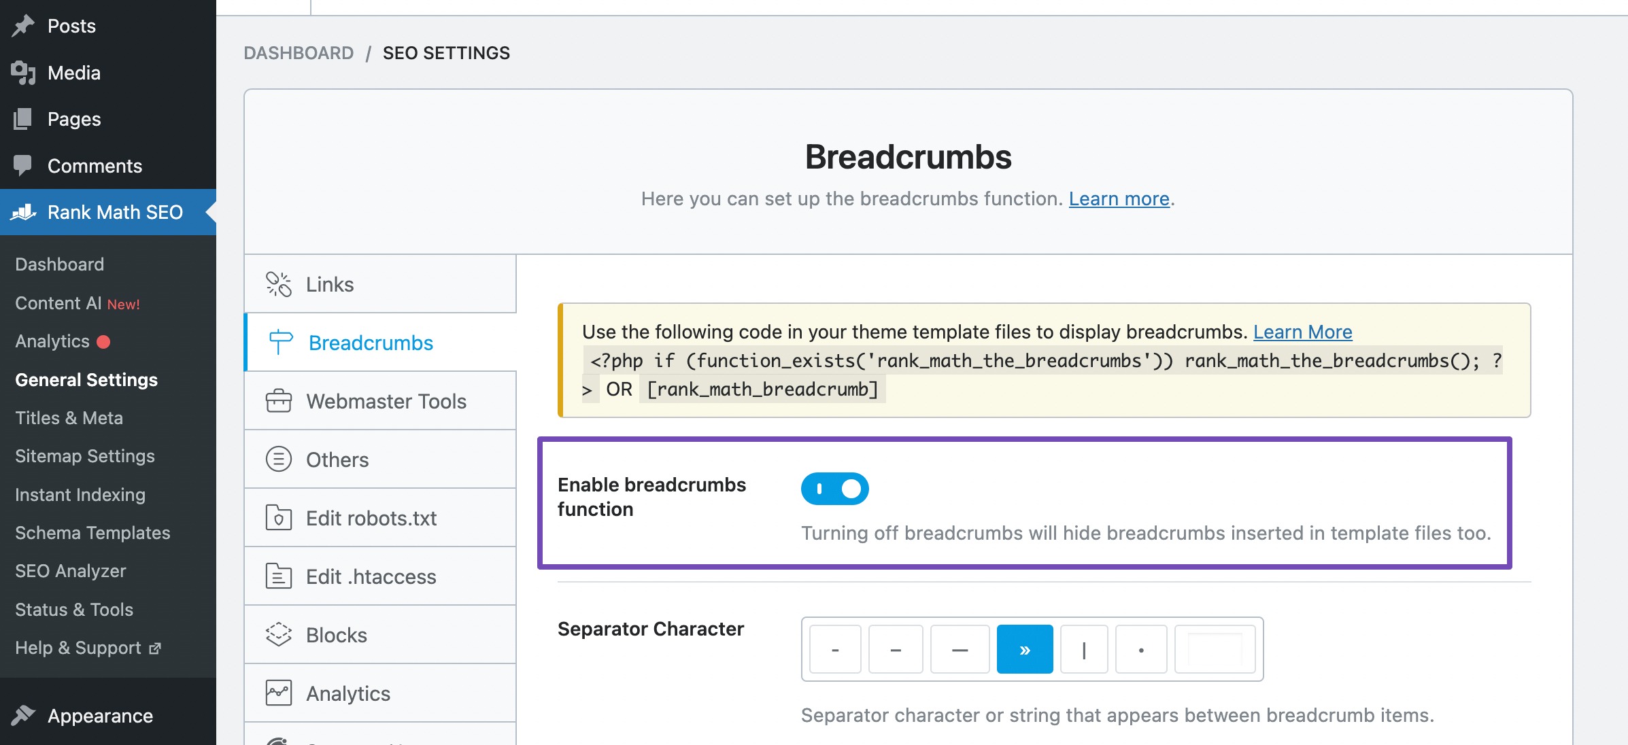
Task: Switch to the Links tab
Action: point(330,284)
